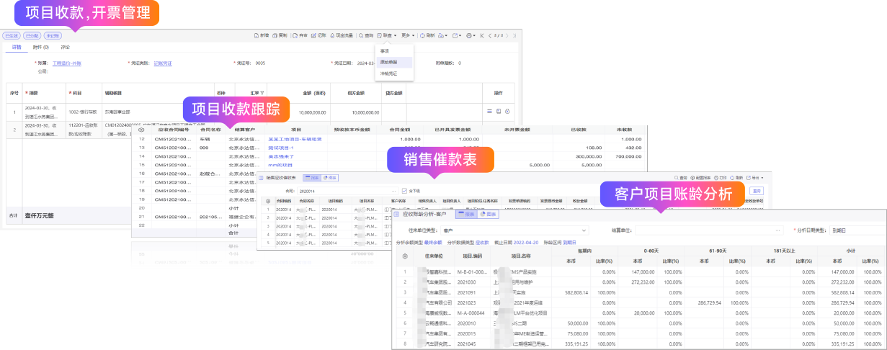The height and width of the screenshot is (350, 887).
Task: Click the 新增 (new) toolbar icon
Action: click(x=262, y=35)
